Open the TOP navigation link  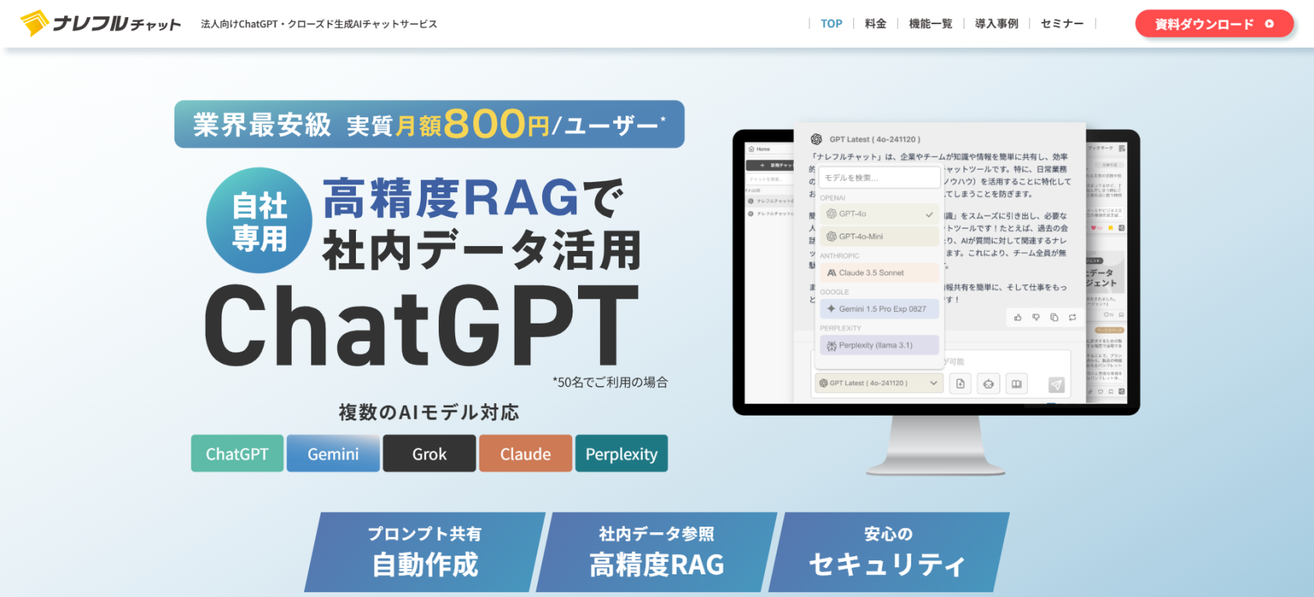831,23
